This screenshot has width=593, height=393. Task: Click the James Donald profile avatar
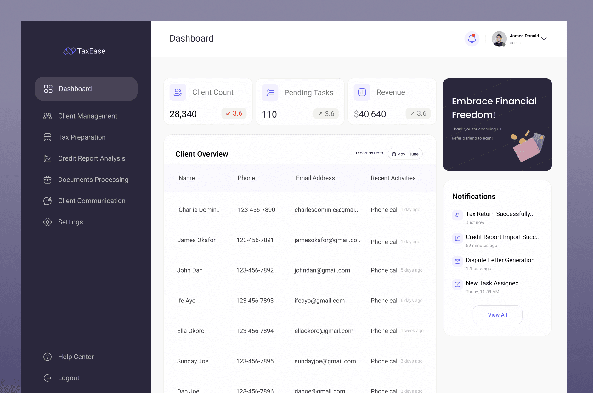point(499,39)
